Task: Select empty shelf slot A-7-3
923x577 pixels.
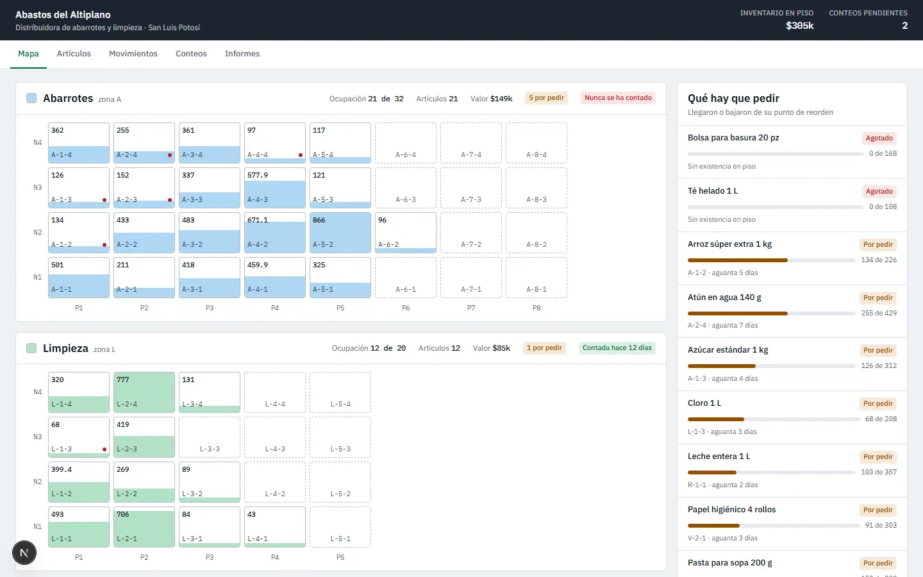Action: [x=471, y=188]
